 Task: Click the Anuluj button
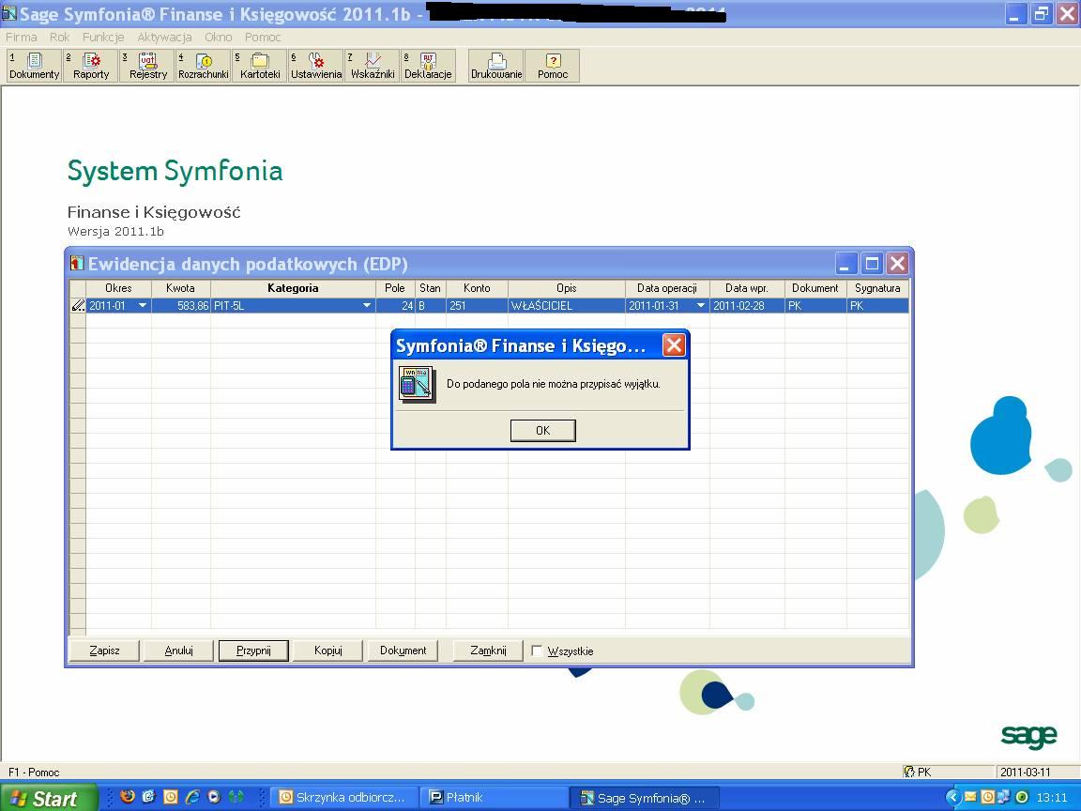(178, 650)
